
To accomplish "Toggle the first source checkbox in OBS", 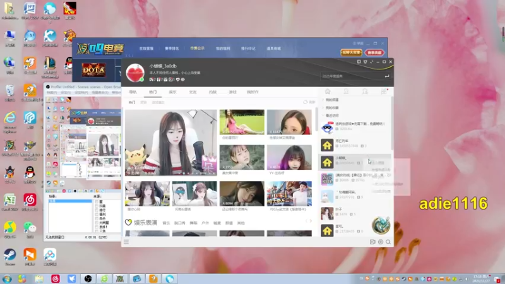I will tap(96, 202).
